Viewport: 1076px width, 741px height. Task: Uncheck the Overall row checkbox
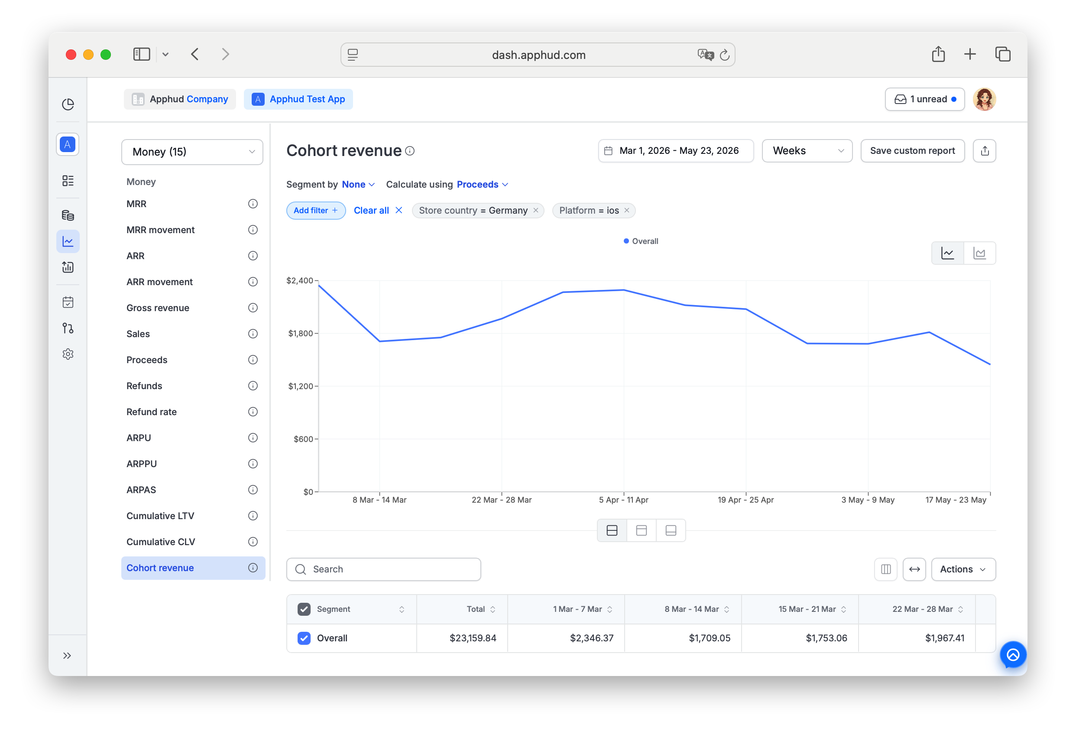[x=305, y=639]
